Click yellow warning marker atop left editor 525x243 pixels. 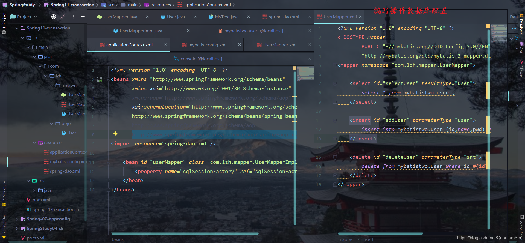pos(294,68)
